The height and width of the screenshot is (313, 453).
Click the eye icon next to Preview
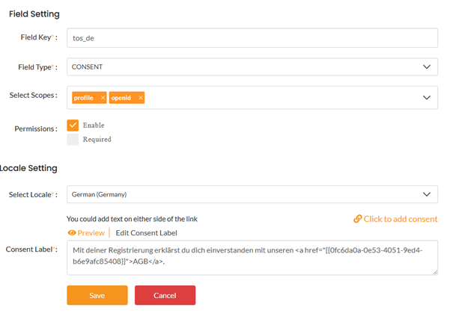pyautogui.click(x=72, y=233)
